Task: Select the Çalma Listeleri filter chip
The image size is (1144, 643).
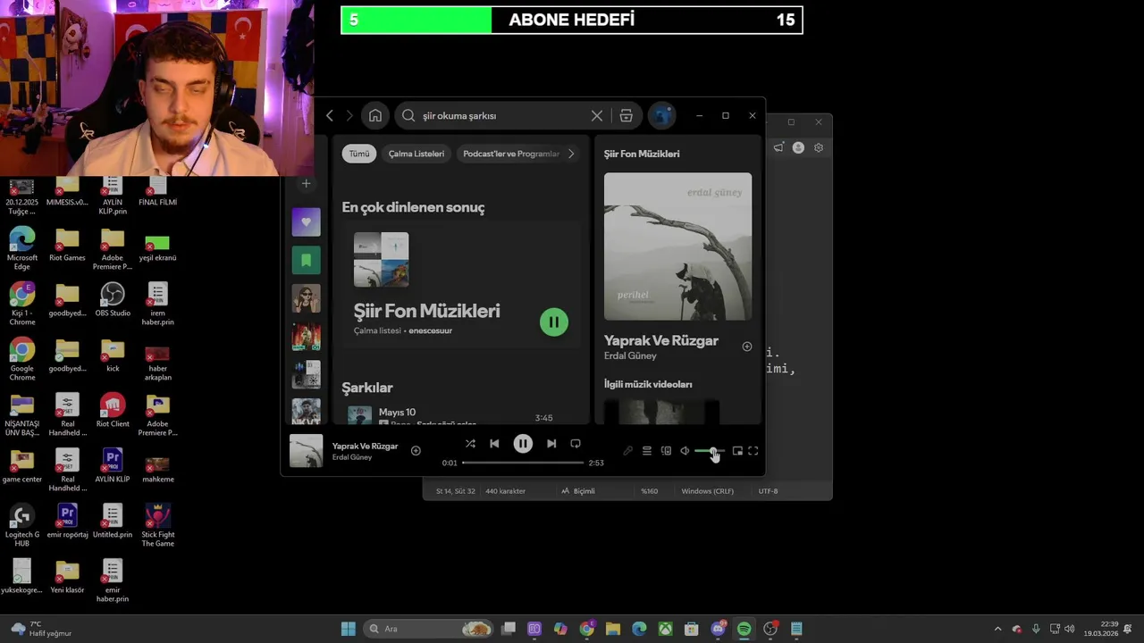Action: pyautogui.click(x=416, y=154)
